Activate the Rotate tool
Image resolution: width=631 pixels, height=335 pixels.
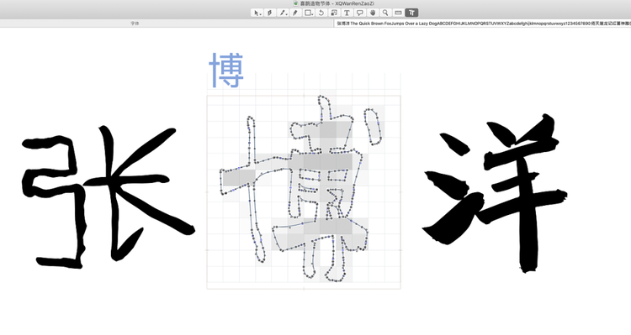click(321, 13)
